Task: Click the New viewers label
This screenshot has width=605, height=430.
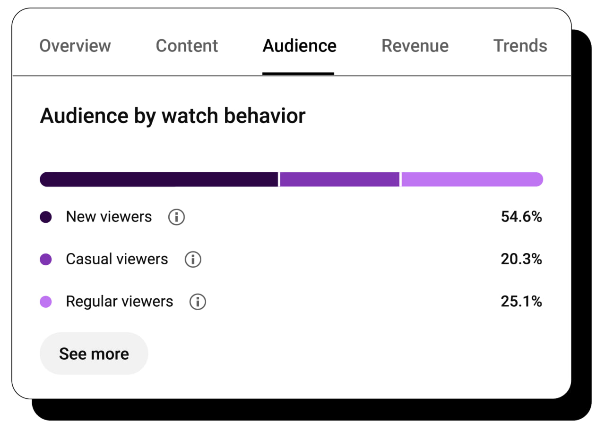Action: [109, 217]
